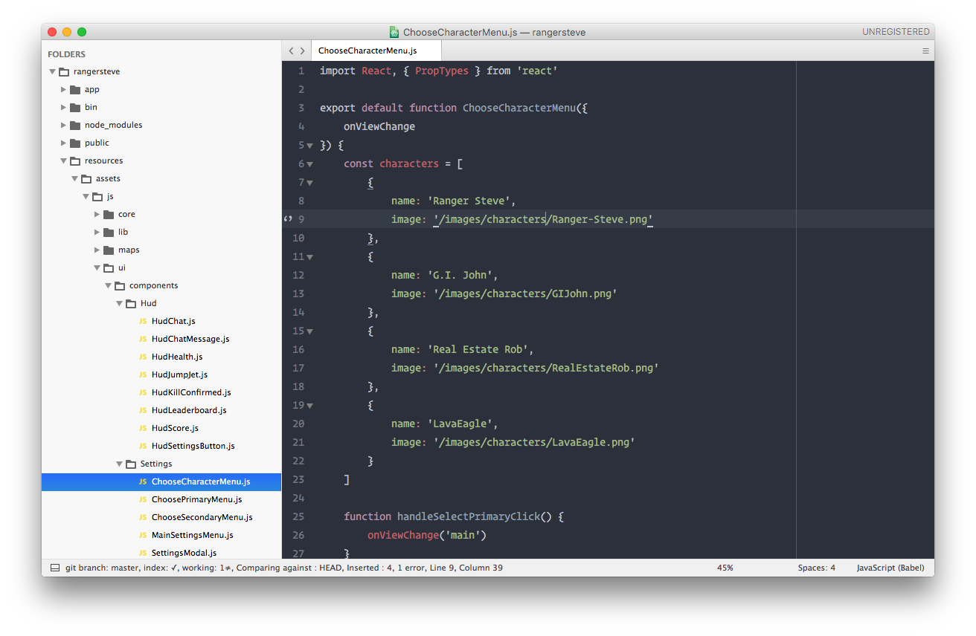This screenshot has height=636, width=976.
Task: Expand the app folder
Action: pos(64,89)
